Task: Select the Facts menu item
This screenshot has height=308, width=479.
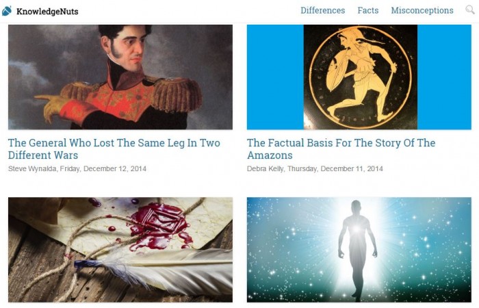Action: (368, 10)
